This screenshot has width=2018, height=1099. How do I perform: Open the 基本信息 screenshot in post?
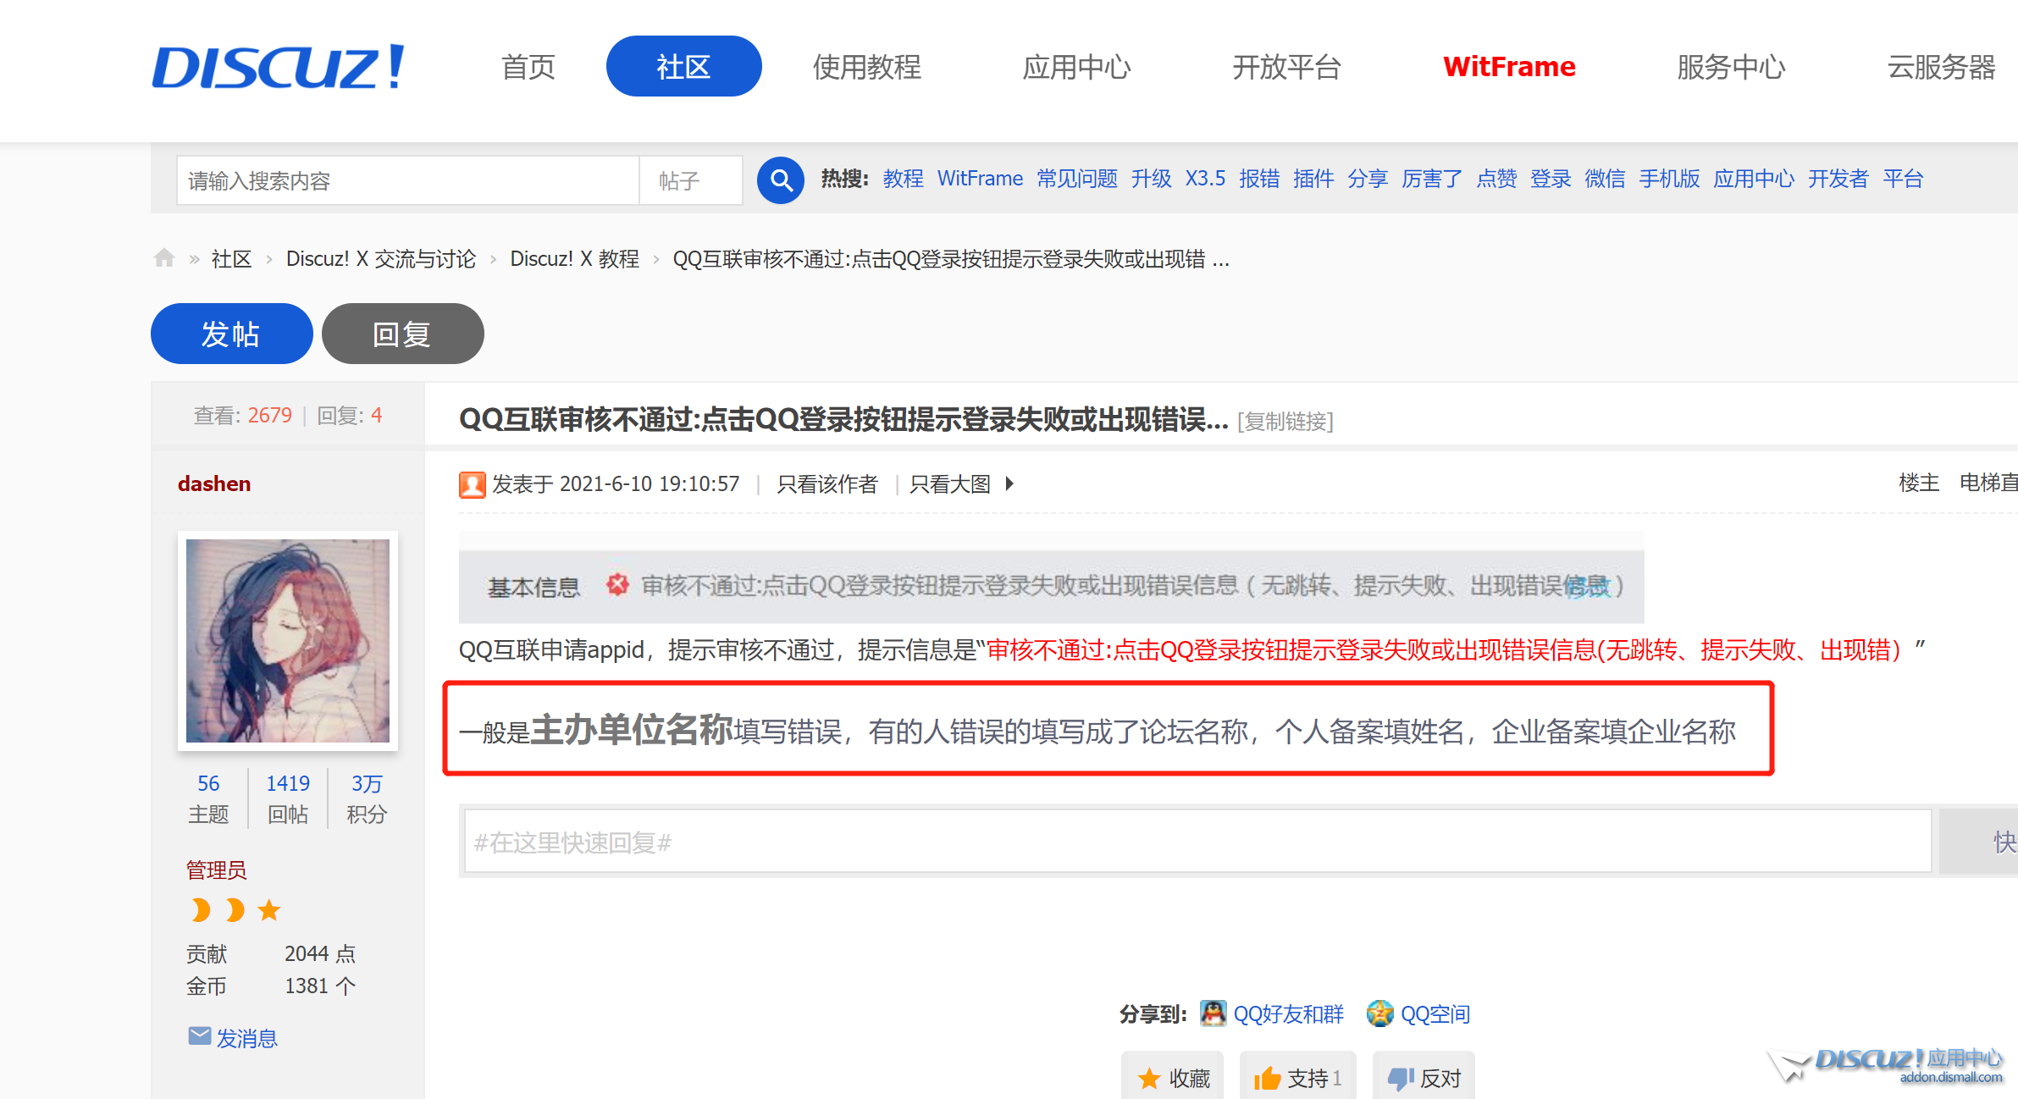(x=1051, y=578)
